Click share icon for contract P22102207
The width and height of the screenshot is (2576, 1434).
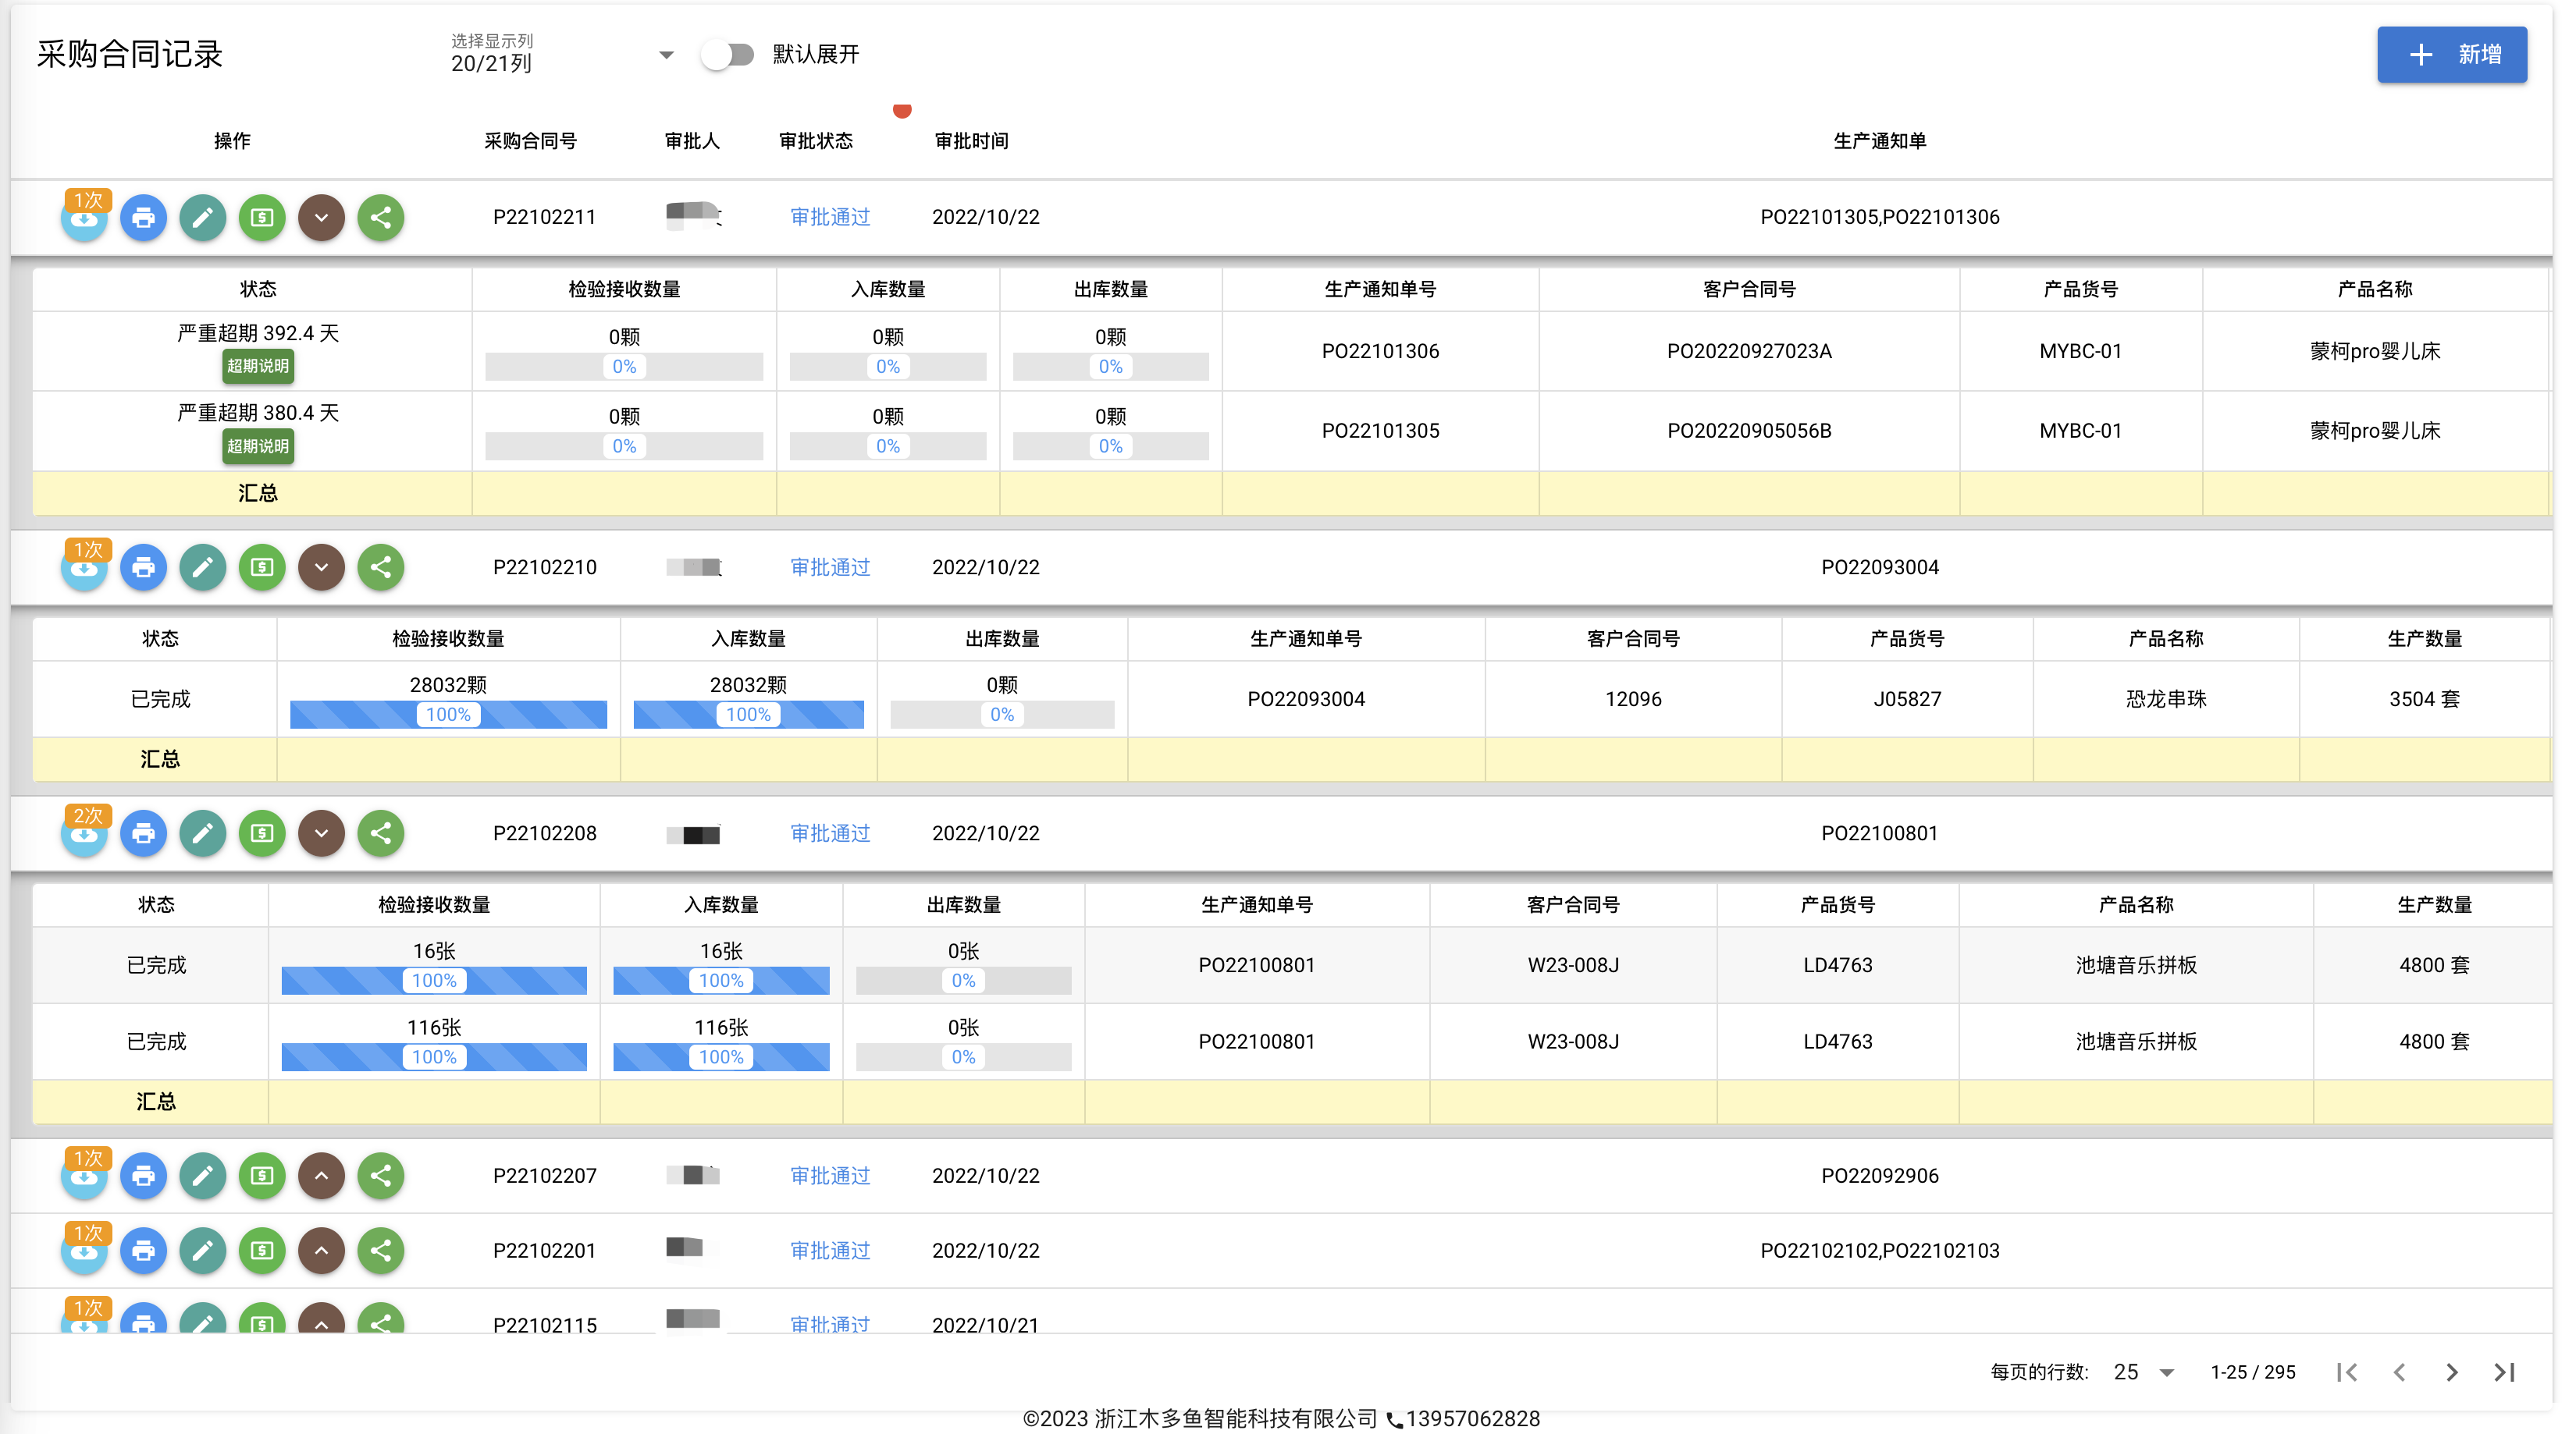[381, 1177]
